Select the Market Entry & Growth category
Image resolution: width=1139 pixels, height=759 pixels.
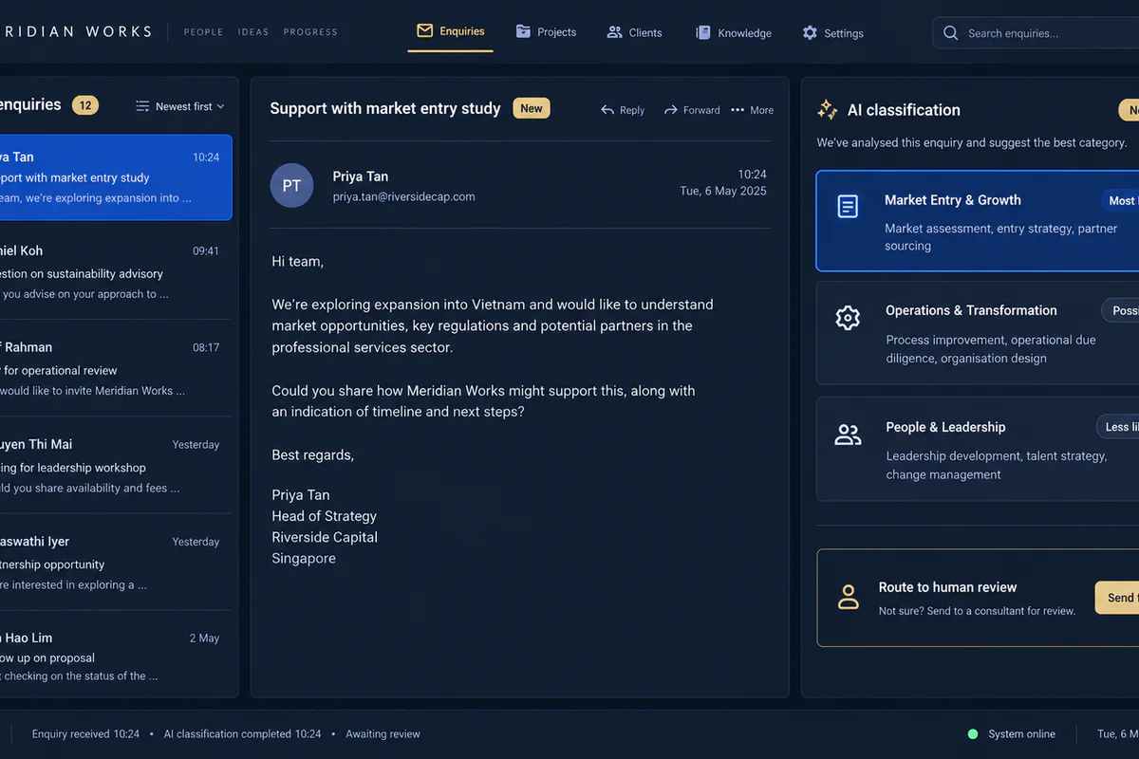(978, 221)
